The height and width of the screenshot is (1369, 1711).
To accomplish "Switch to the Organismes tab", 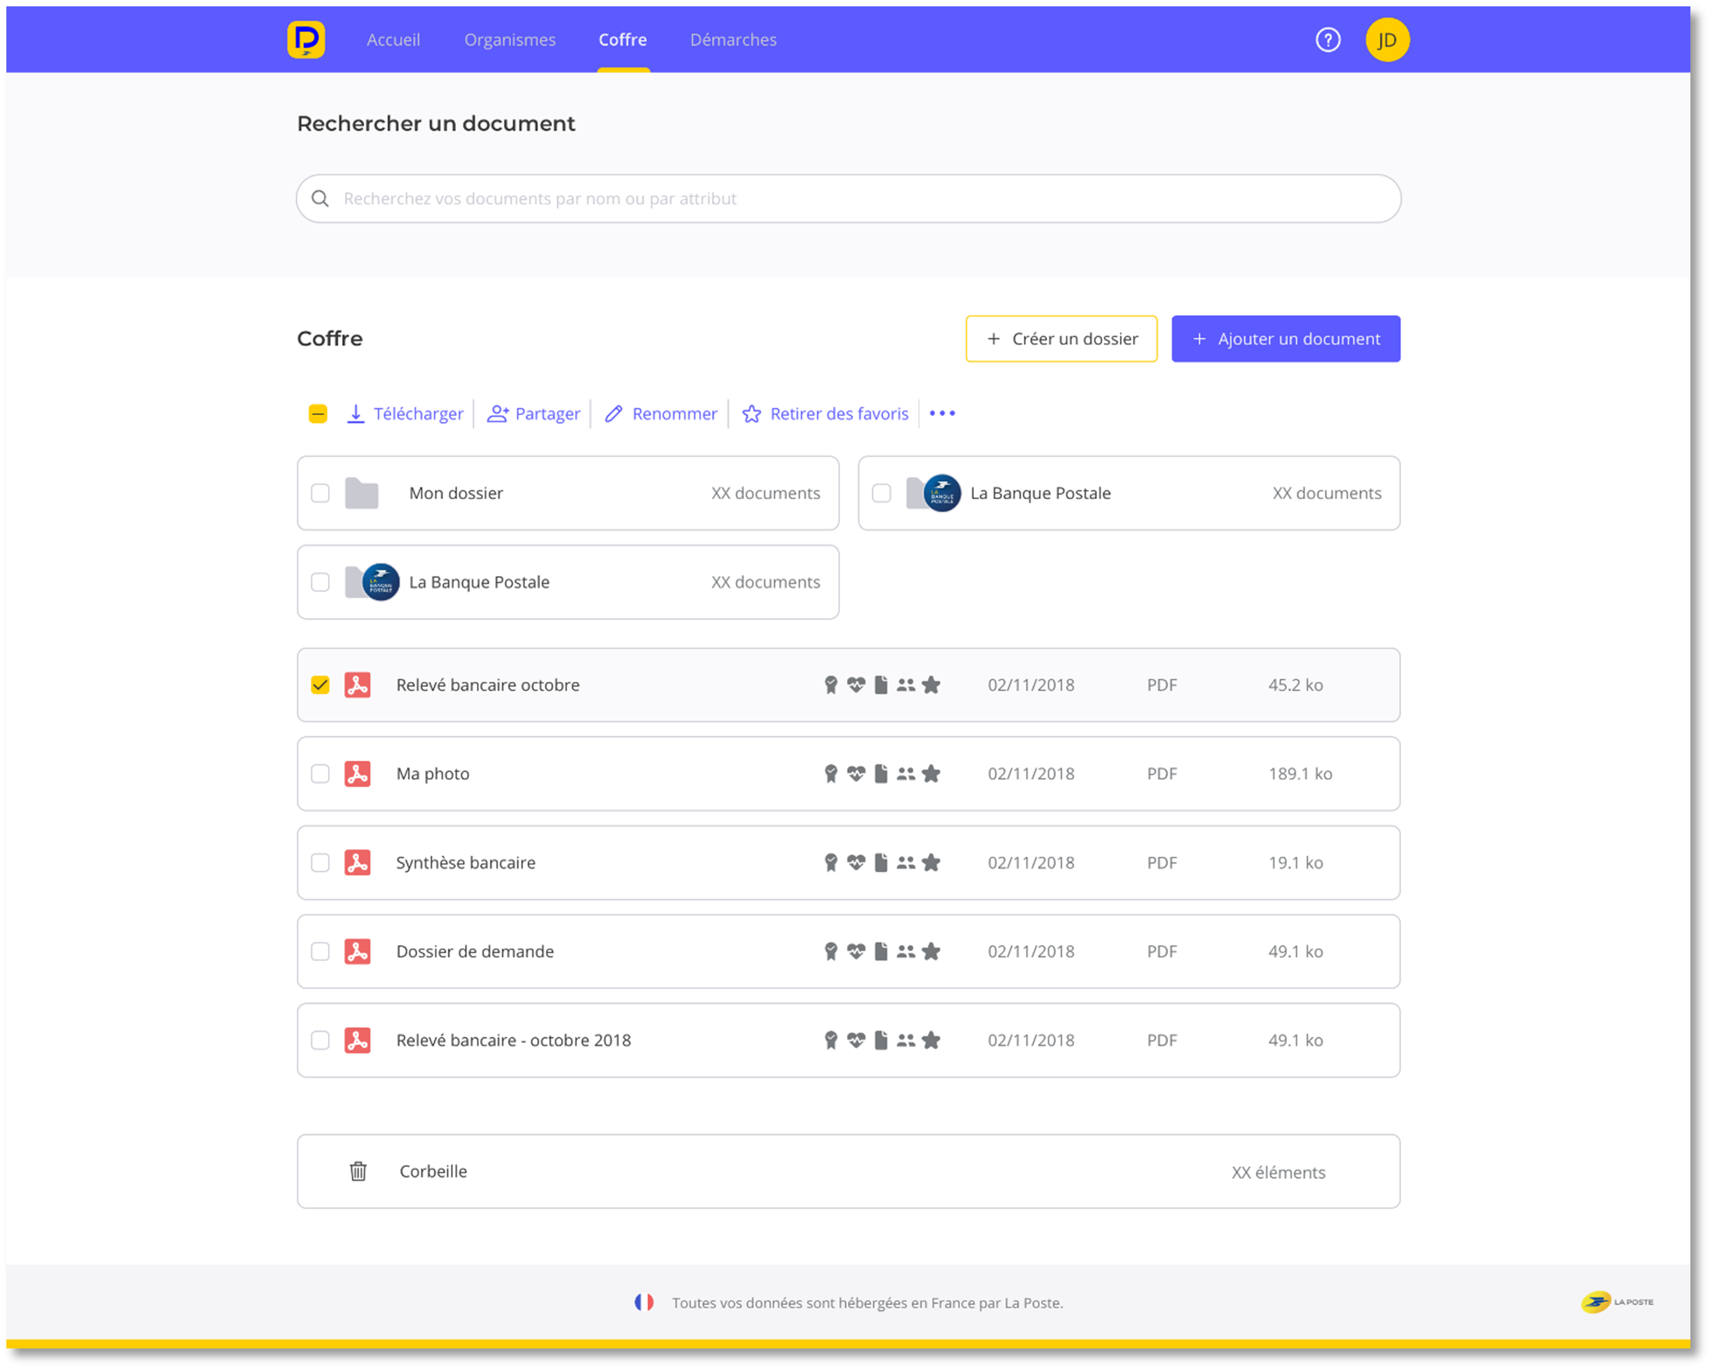I will tap(509, 40).
